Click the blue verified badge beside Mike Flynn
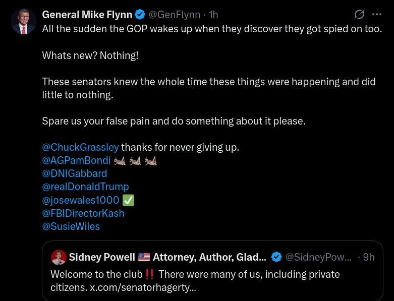The width and height of the screenshot is (394, 301). pos(140,15)
